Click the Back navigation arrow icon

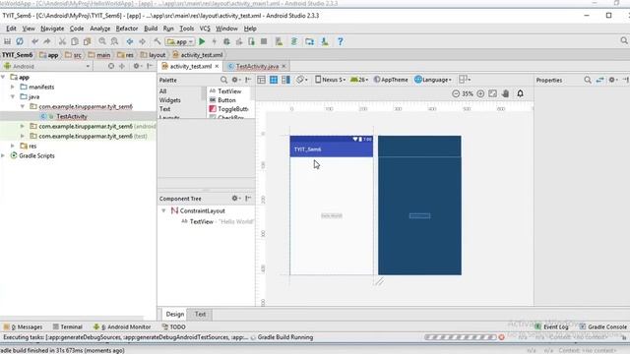click(129, 41)
